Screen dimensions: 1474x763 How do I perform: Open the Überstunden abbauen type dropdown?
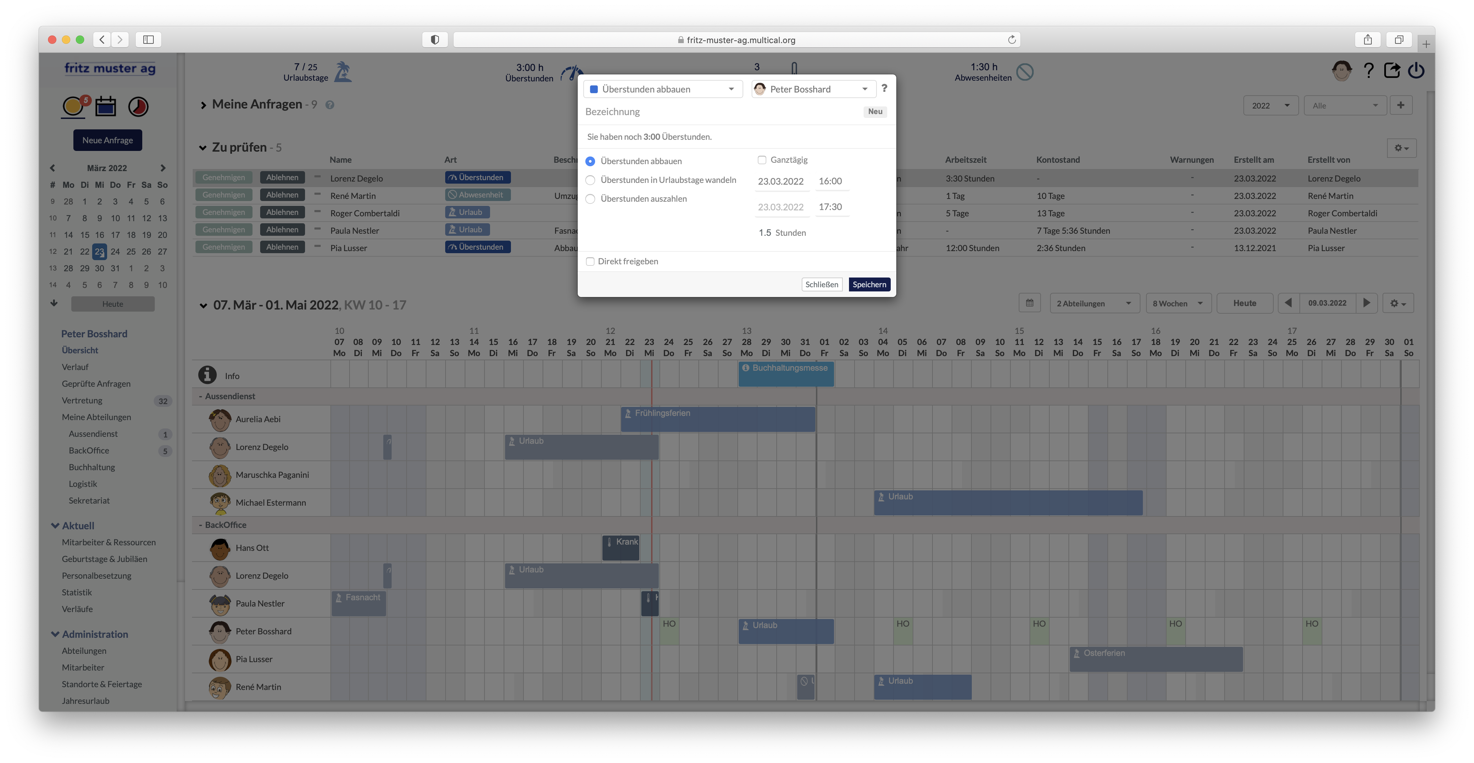[x=663, y=89]
